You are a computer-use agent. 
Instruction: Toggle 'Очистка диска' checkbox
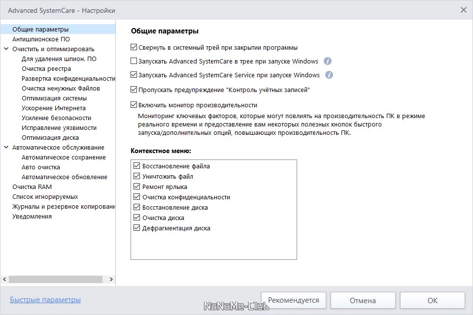136,218
